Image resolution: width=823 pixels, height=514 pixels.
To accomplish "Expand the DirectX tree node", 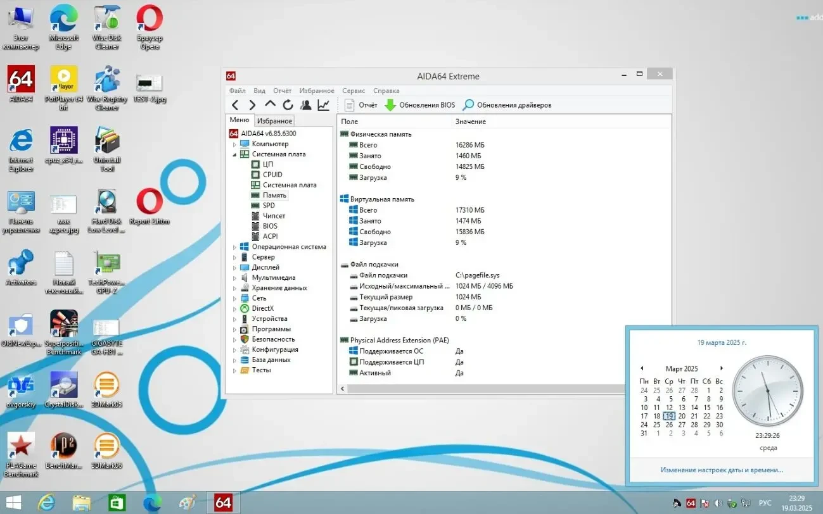I will tap(234, 309).
